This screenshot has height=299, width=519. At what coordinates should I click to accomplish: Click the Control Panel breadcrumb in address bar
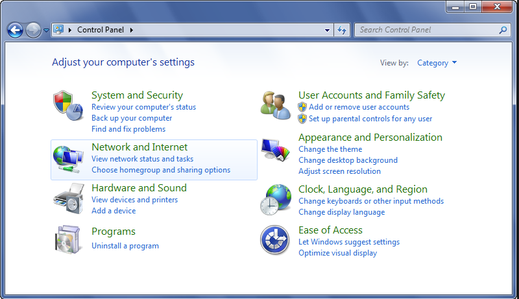(102, 30)
